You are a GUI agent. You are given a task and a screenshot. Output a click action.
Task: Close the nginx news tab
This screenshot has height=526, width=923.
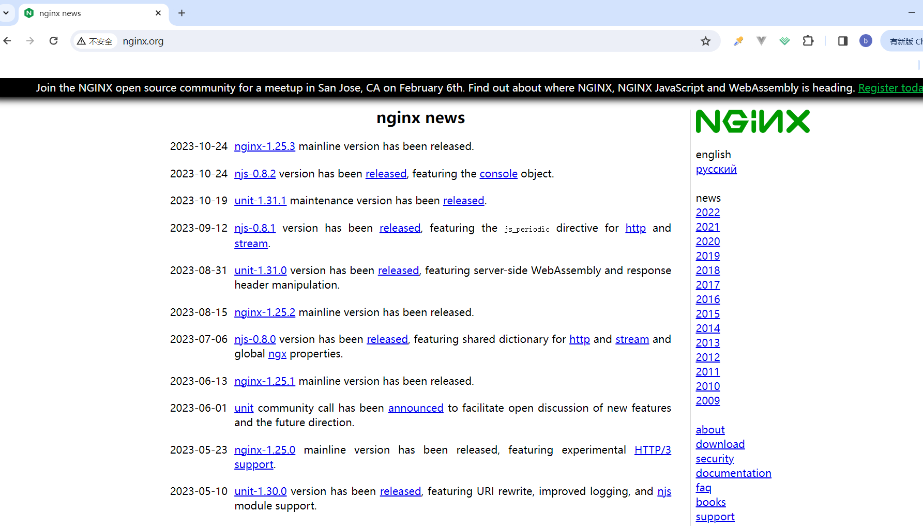click(158, 13)
